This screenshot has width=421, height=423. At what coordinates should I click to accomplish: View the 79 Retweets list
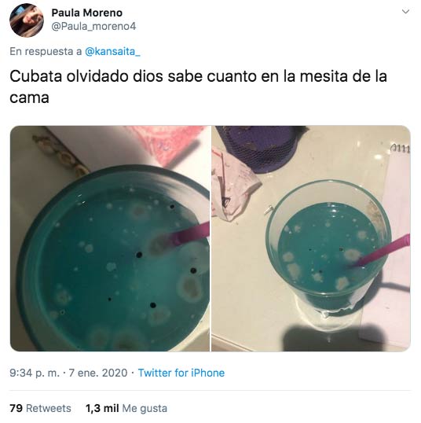click(40, 408)
